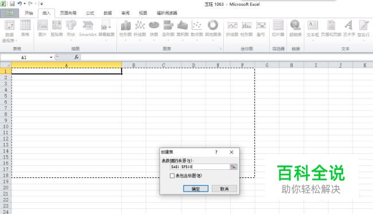Open help in Create Table dialog
This screenshot has height=214, width=373.
pyautogui.click(x=216, y=152)
